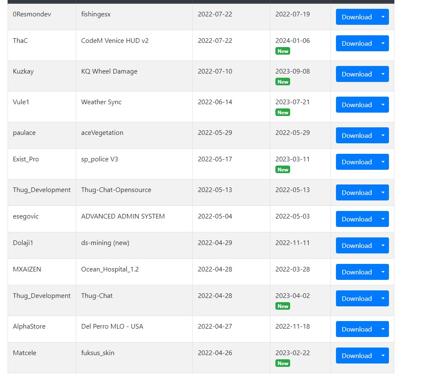The image size is (431, 374).
Task: Select author name Matcele
Action: point(24,353)
